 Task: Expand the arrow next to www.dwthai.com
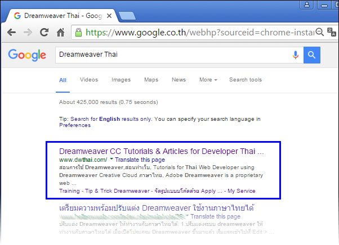[111, 159]
